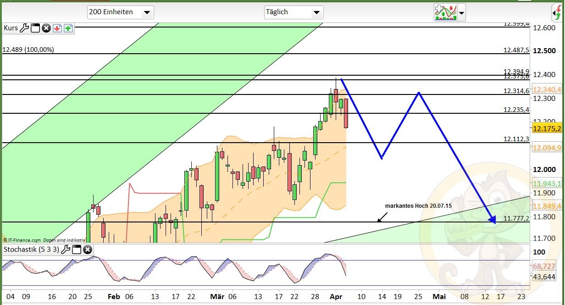Move the Kurs panel up using green arrow
This screenshot has width=565, height=305.
68,28
